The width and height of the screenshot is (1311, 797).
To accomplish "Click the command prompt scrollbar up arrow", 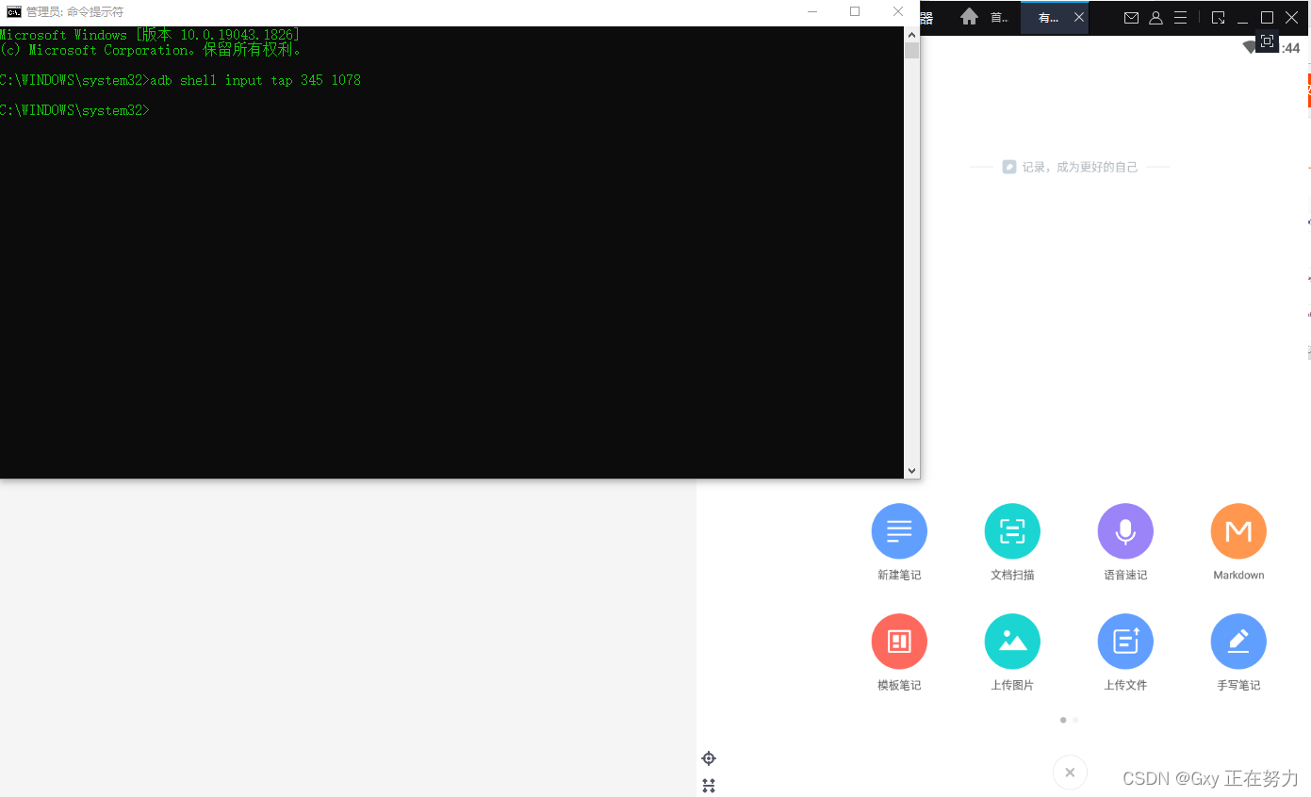I will pos(911,33).
